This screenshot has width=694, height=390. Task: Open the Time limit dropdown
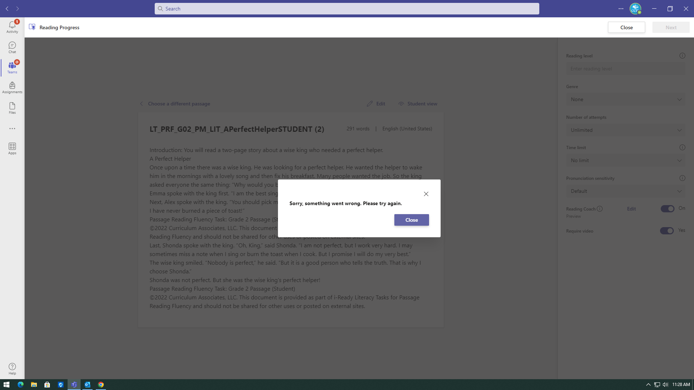[x=625, y=160]
